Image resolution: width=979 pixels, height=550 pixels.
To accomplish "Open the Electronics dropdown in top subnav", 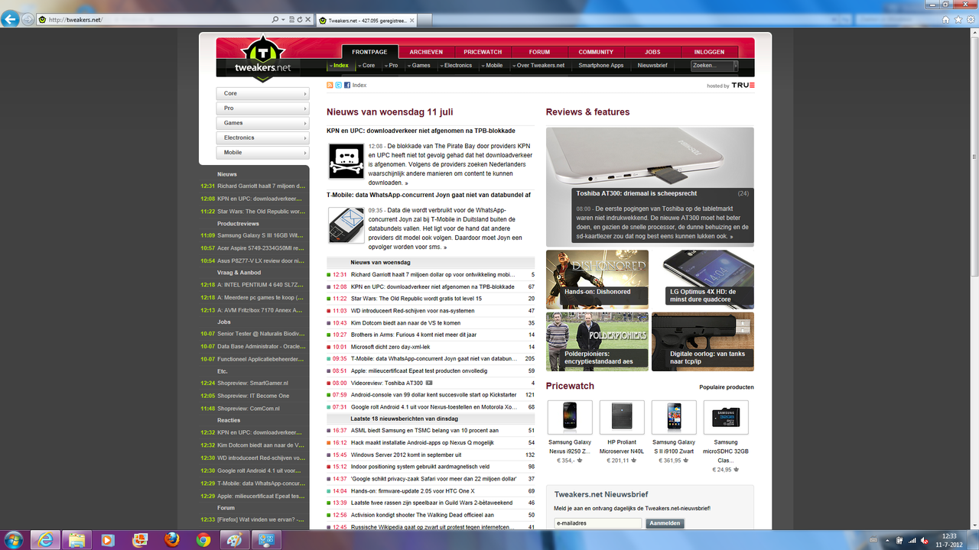I will coord(455,66).
